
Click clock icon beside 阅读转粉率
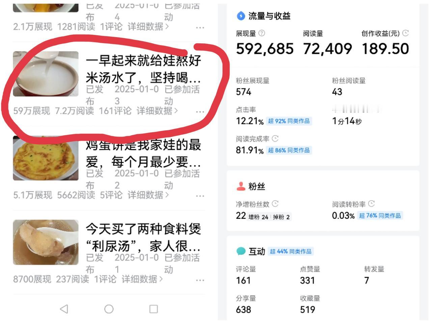click(x=371, y=204)
